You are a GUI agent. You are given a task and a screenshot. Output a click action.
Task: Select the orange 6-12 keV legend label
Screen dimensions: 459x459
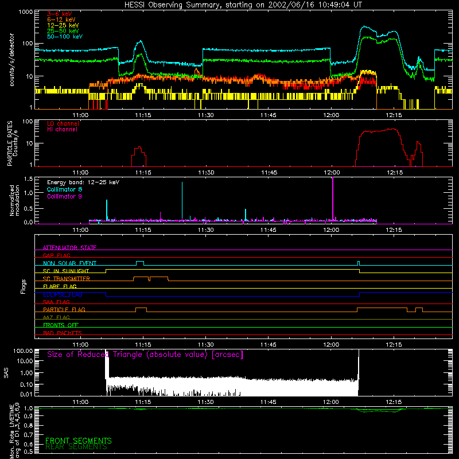[x=61, y=20]
